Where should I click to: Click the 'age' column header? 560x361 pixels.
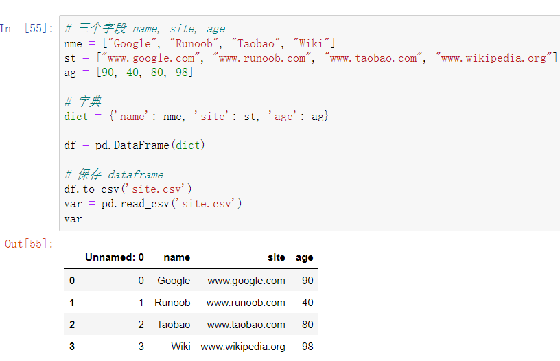[x=304, y=257]
